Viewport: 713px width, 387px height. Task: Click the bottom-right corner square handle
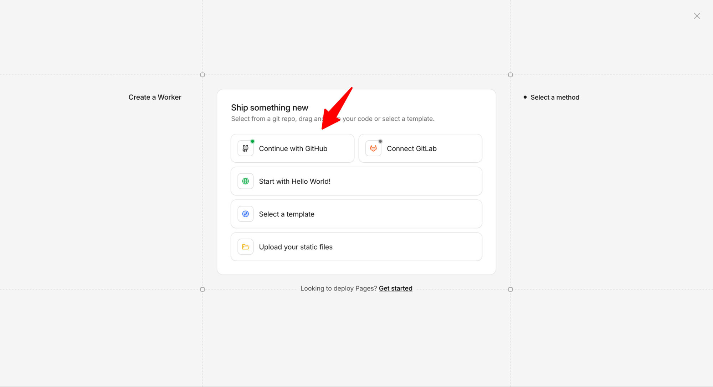510,289
